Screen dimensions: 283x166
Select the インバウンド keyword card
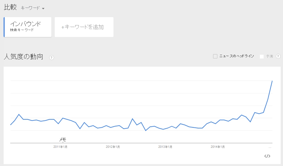click(28, 27)
